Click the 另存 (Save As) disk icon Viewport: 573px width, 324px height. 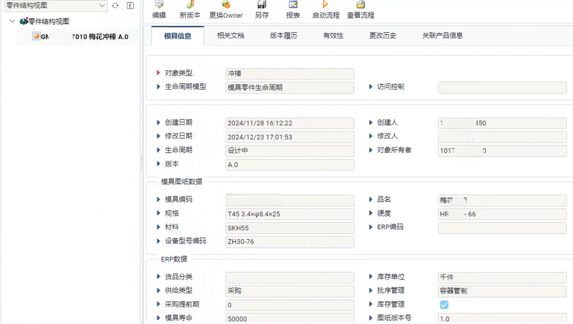click(x=262, y=5)
